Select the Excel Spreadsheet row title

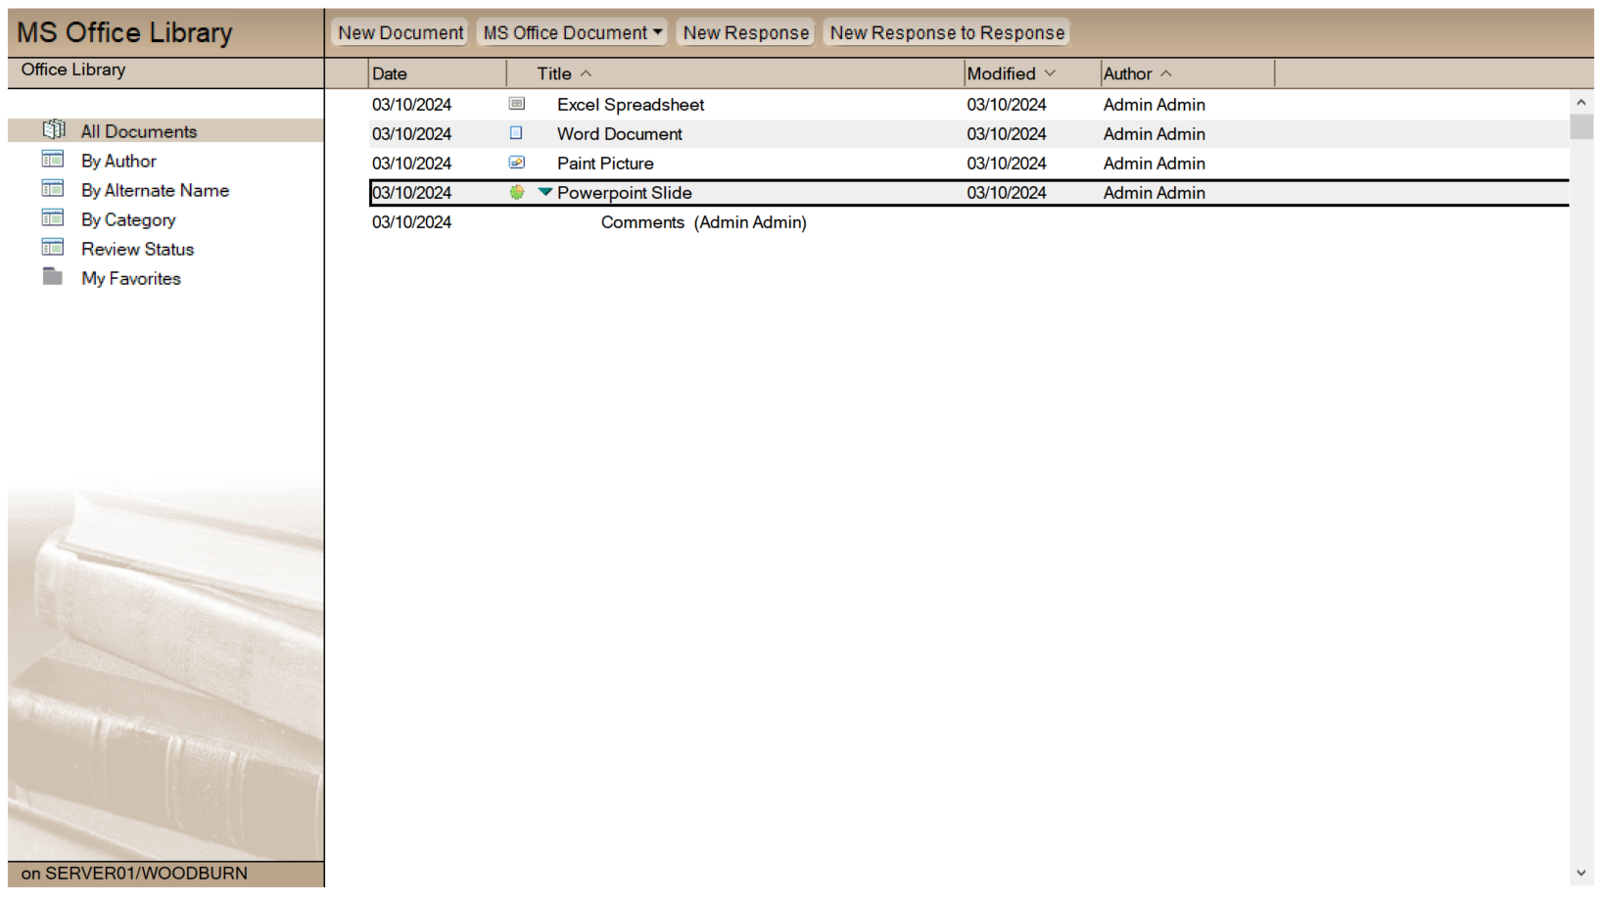pos(631,104)
